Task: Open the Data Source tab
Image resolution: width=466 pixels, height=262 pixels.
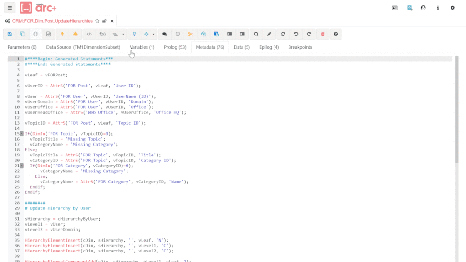Action: pos(83,47)
